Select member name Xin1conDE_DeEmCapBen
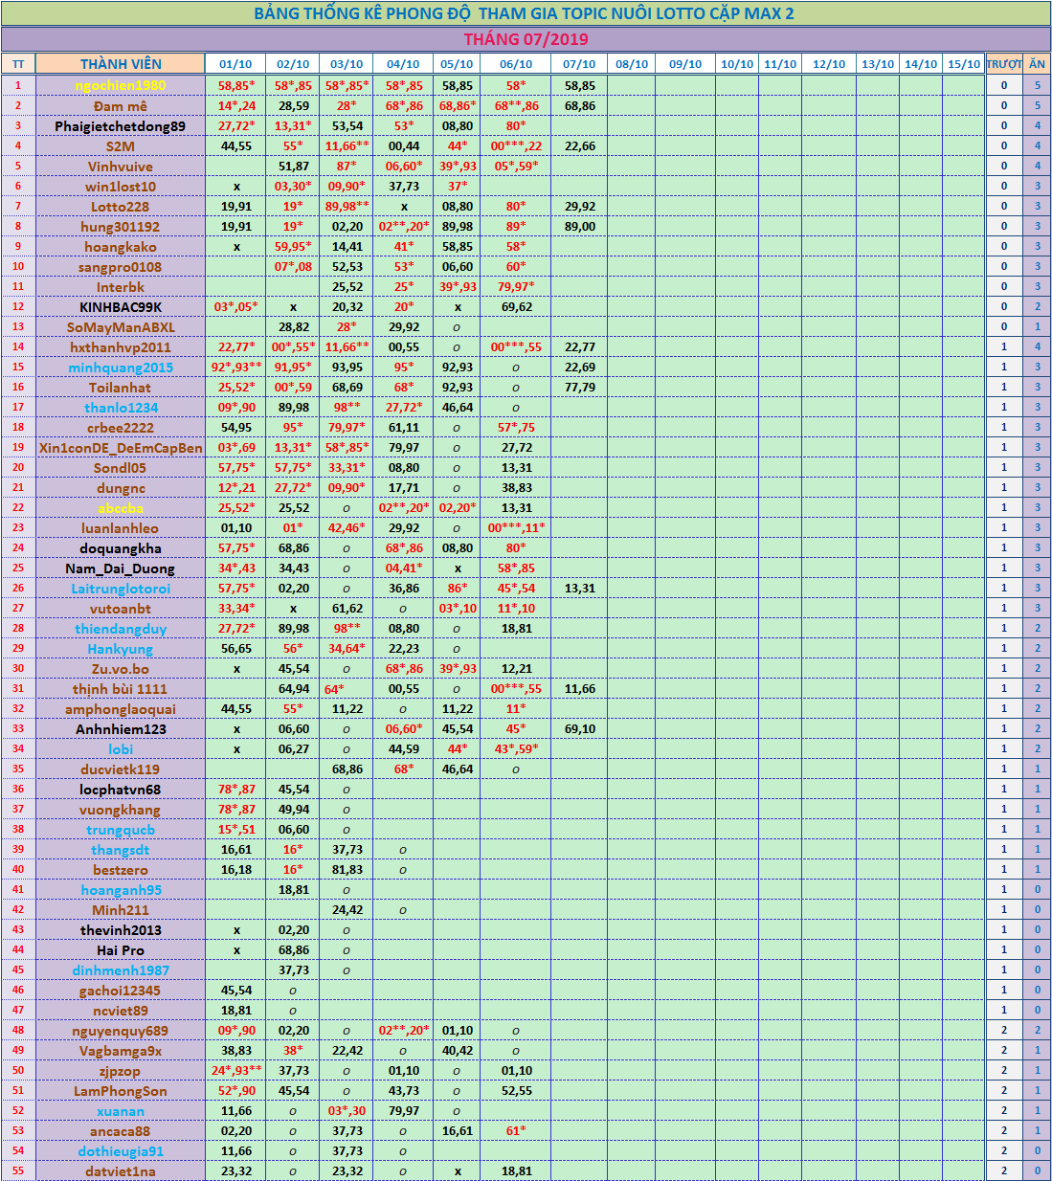The width and height of the screenshot is (1052, 1181). click(121, 447)
